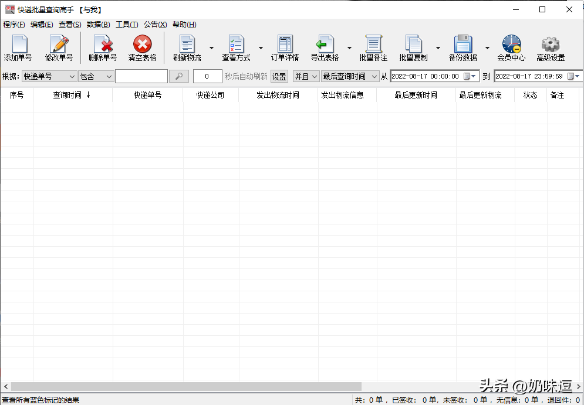This screenshot has width=584, height=405.
Task: Open the 工具(T) menu
Action: click(x=127, y=25)
